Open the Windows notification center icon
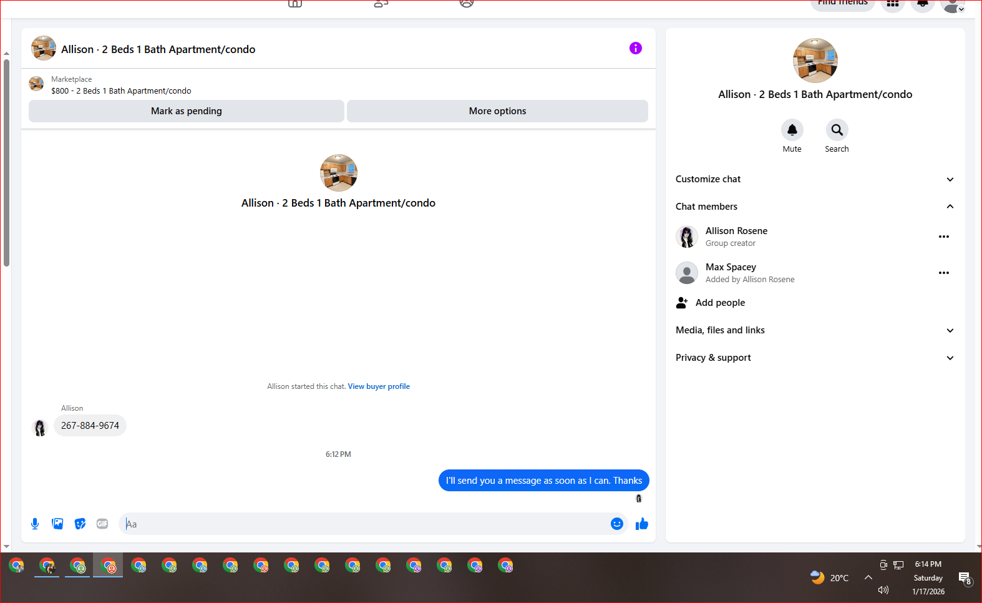This screenshot has height=603, width=982. tap(965, 578)
